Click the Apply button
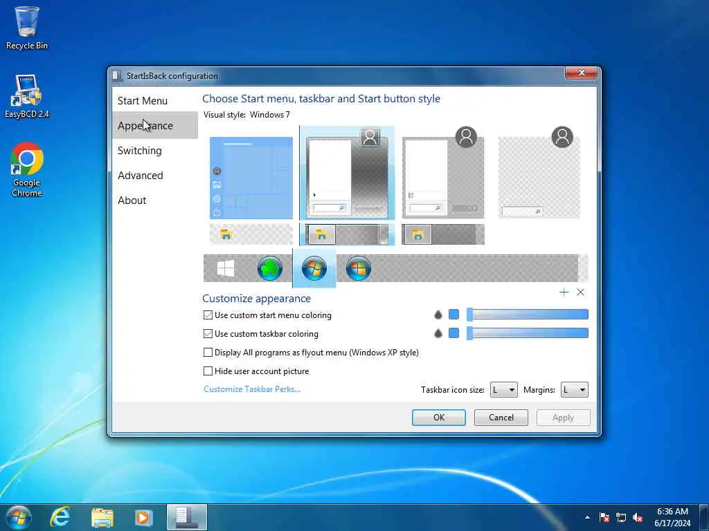 tap(563, 417)
